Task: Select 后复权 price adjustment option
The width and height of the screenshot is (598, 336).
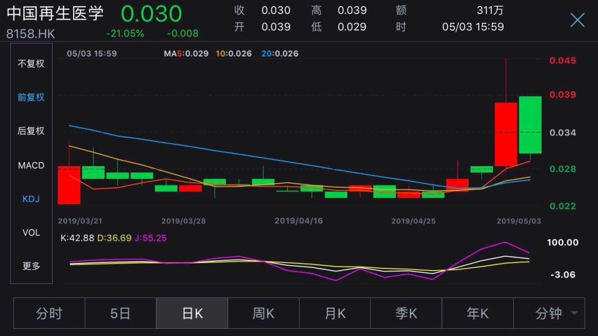Action: pos(31,131)
